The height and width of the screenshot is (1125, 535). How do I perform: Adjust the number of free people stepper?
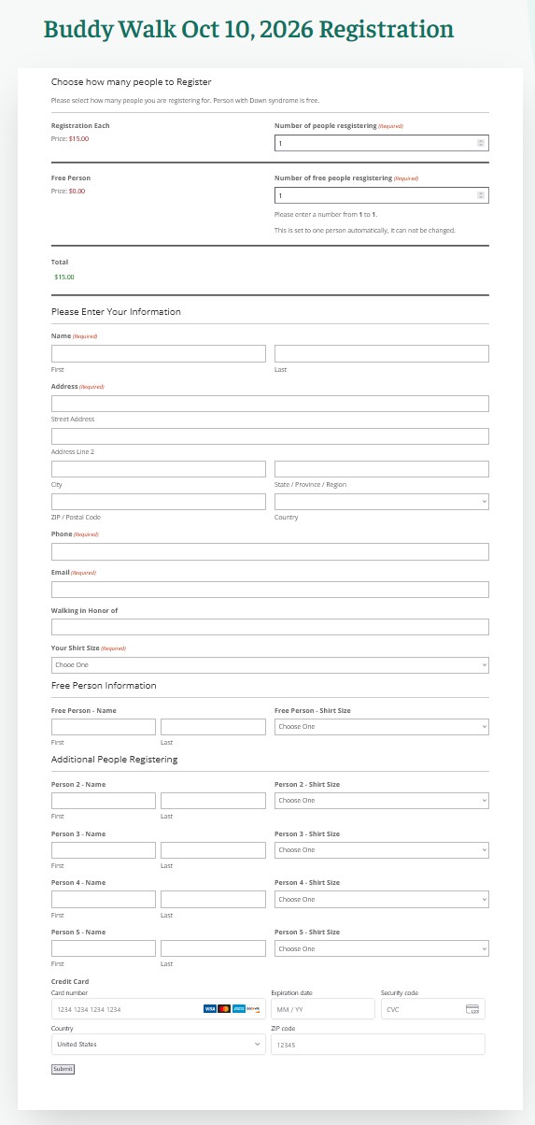point(481,195)
